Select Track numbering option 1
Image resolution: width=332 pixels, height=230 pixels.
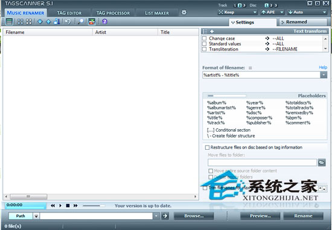[235, 5]
